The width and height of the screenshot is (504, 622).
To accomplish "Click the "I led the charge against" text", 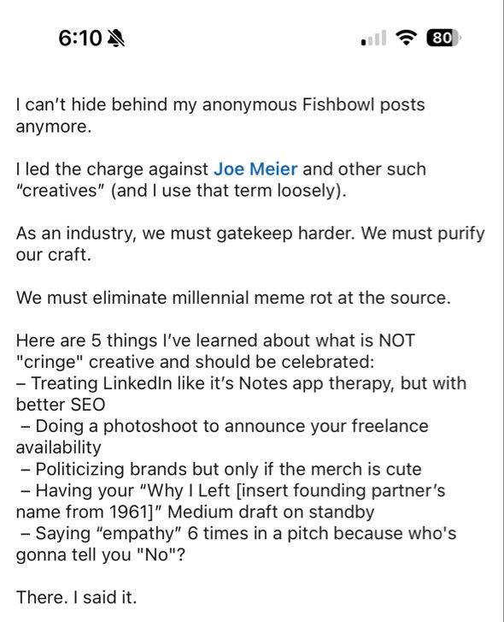I will tap(112, 169).
